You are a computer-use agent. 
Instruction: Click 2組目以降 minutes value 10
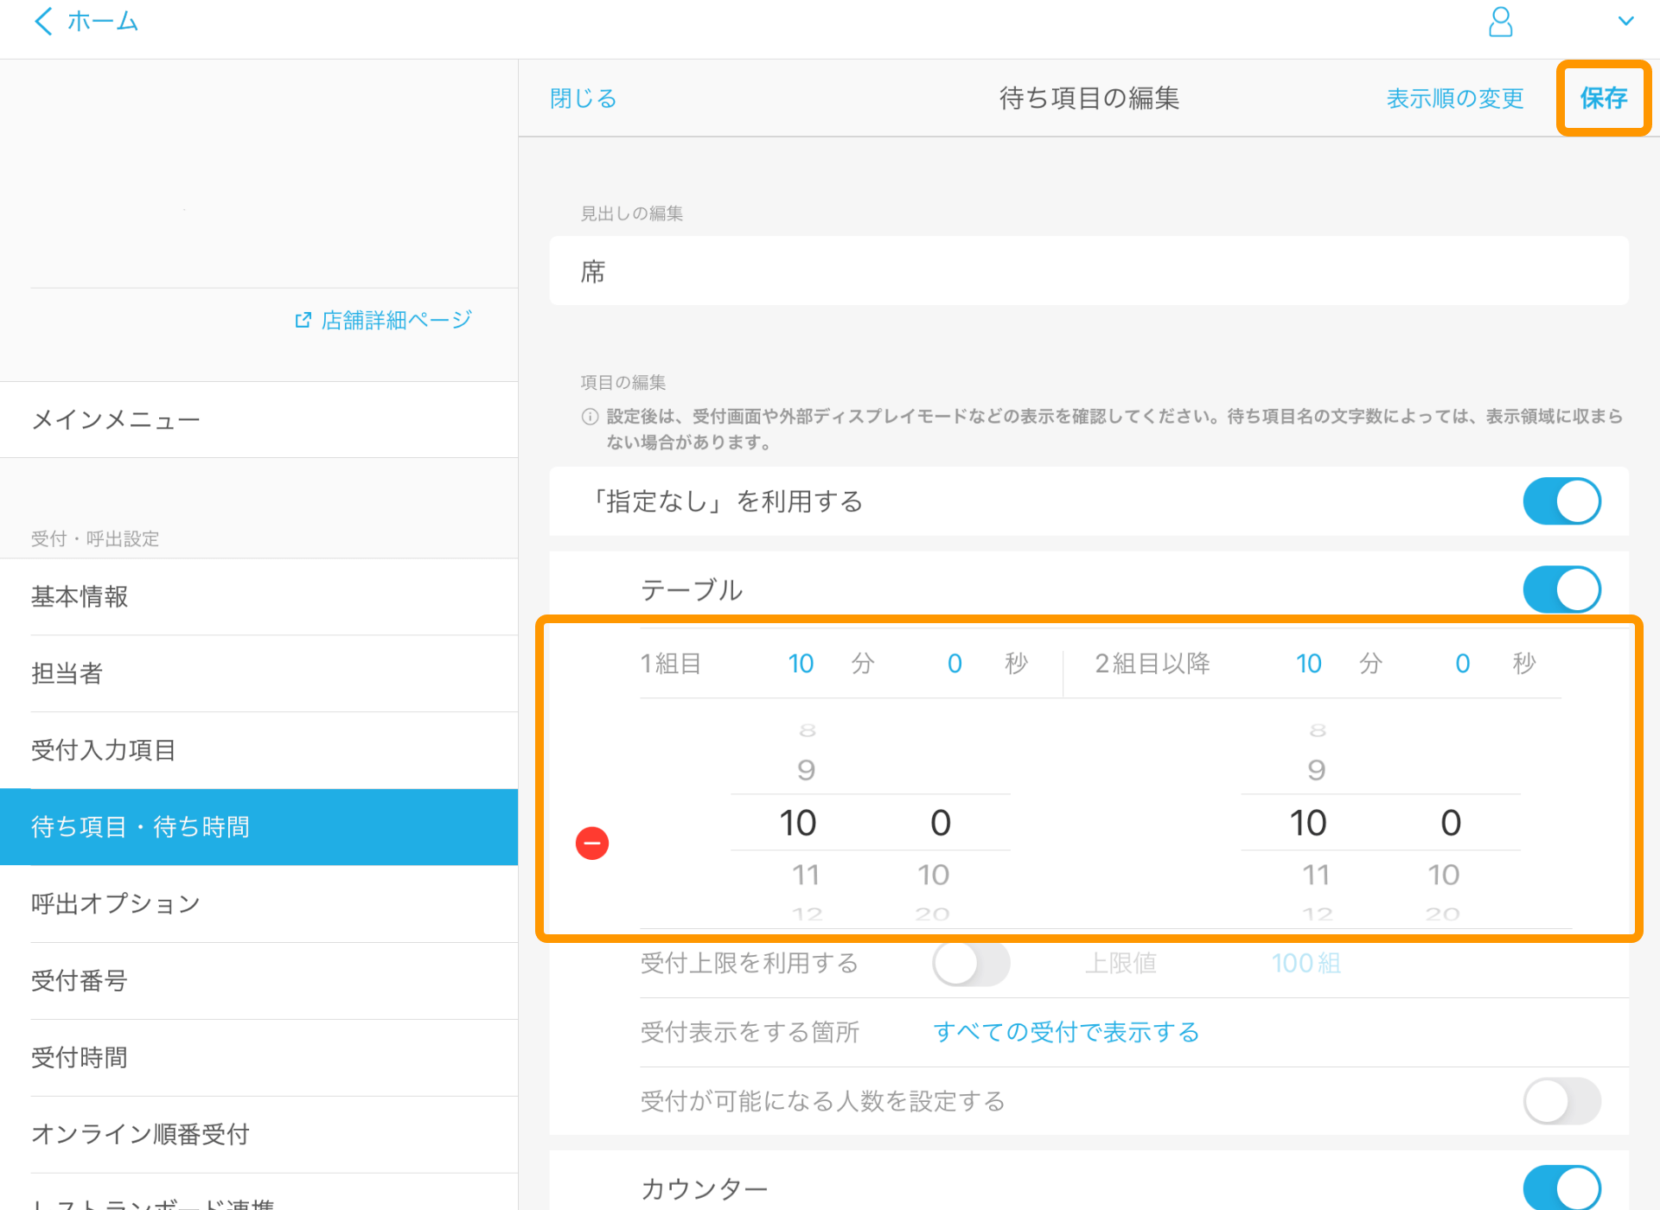pos(1308,664)
